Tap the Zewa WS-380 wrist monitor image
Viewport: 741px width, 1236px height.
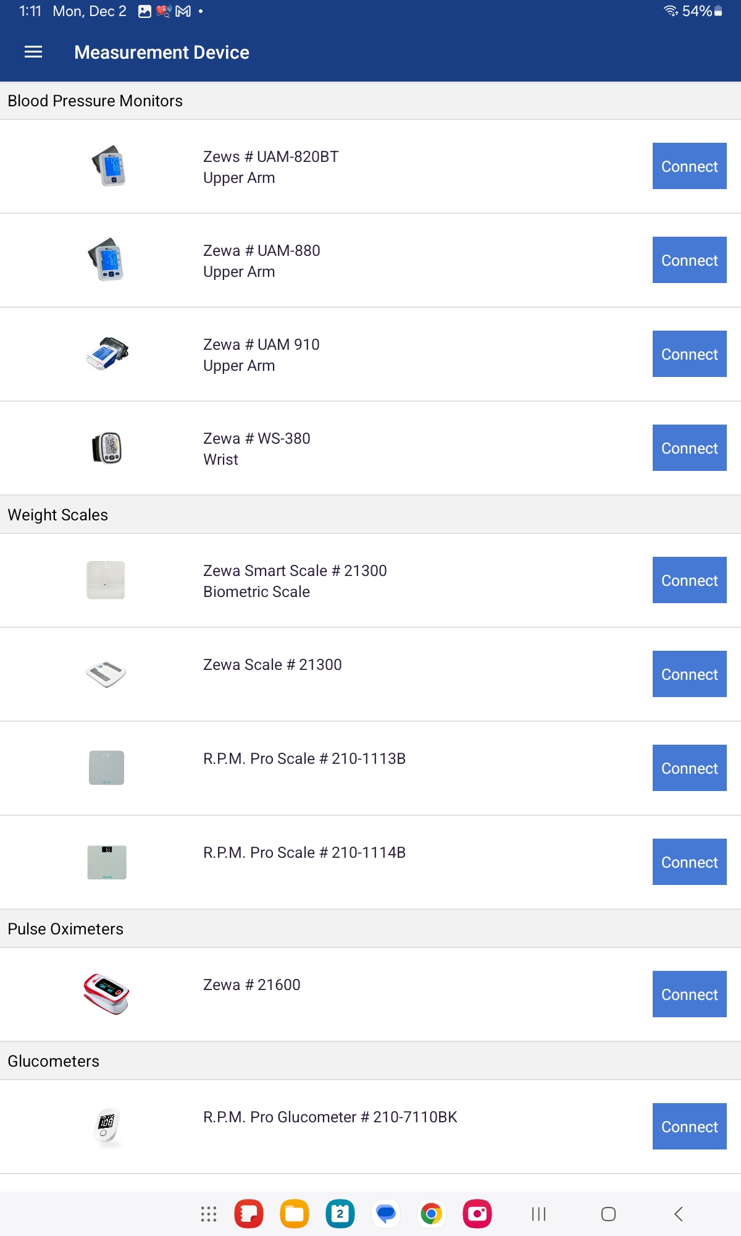(x=106, y=448)
